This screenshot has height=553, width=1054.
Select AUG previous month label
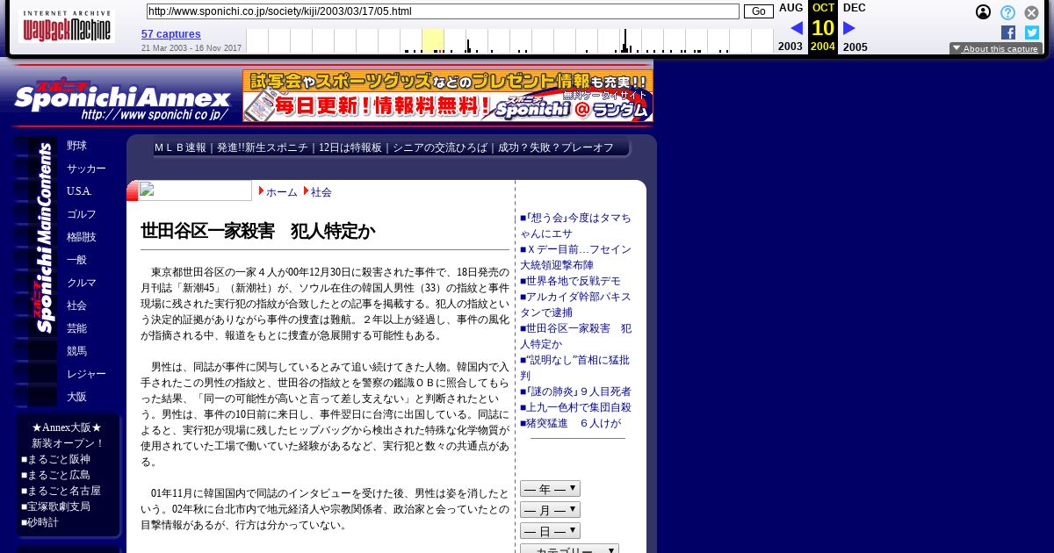coord(790,8)
